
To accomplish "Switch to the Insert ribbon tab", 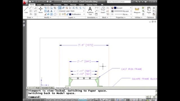I will tap(39, 4).
